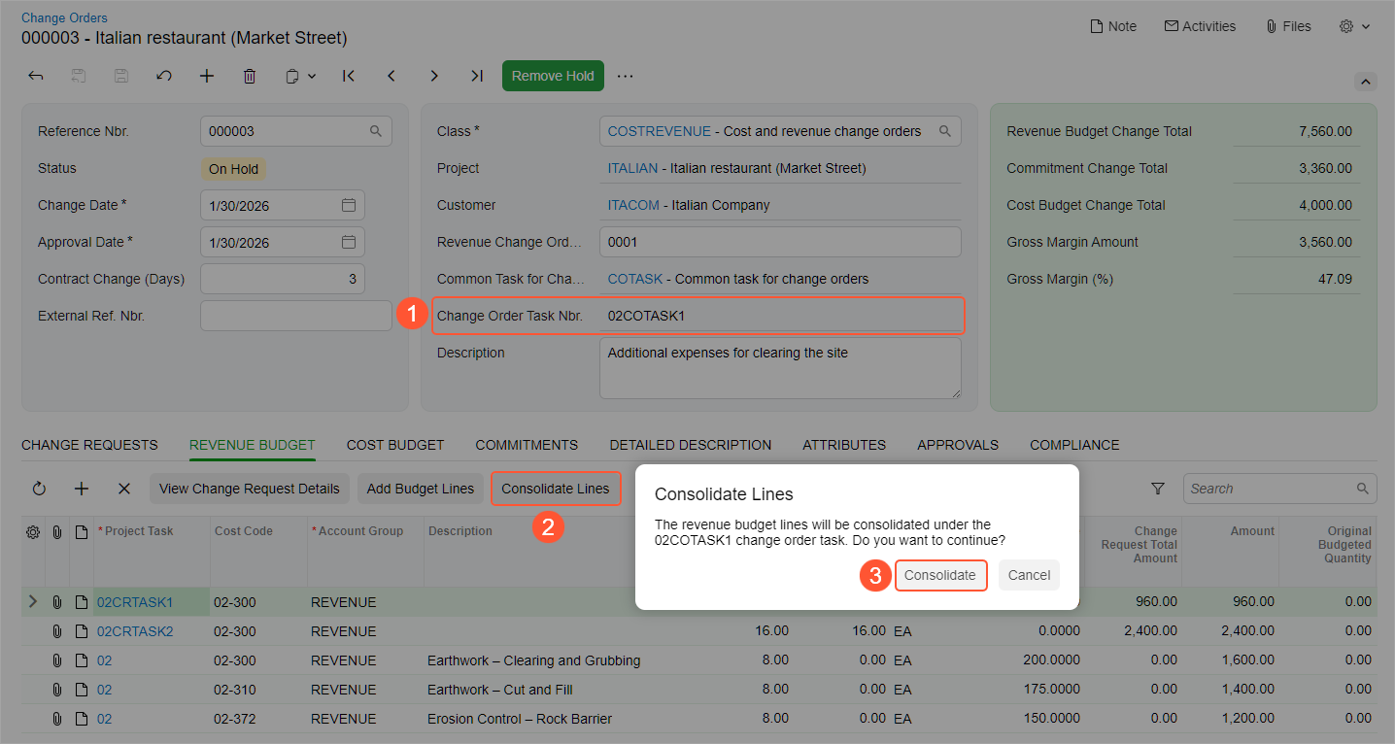1395x744 pixels.
Task: Open the ITACOM customer link
Action: click(634, 205)
